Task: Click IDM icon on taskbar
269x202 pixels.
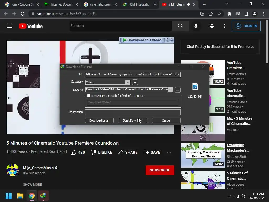Action: (x=43, y=196)
